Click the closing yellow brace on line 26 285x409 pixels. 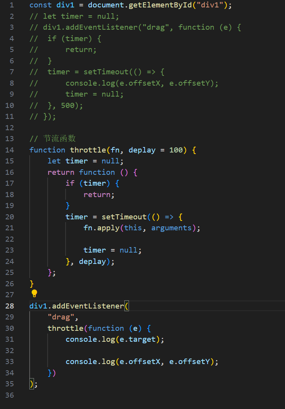(32, 283)
